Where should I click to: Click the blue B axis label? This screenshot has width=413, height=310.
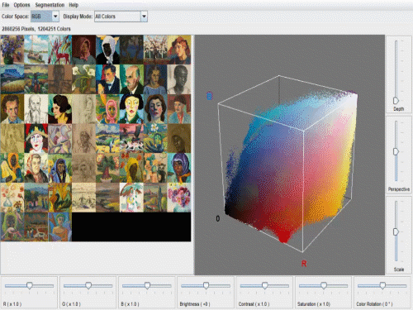click(210, 96)
